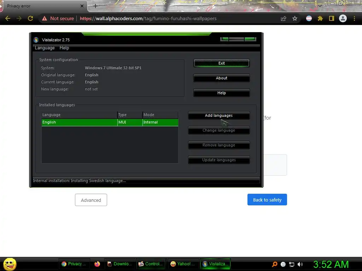Click the Windows 7 Ultimate 32-bit SP1 text
Image resolution: width=362 pixels, height=271 pixels.
[113, 68]
